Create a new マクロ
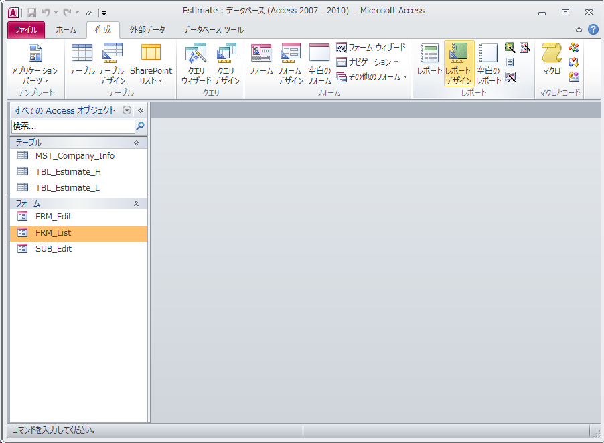The image size is (604, 443). (552, 60)
